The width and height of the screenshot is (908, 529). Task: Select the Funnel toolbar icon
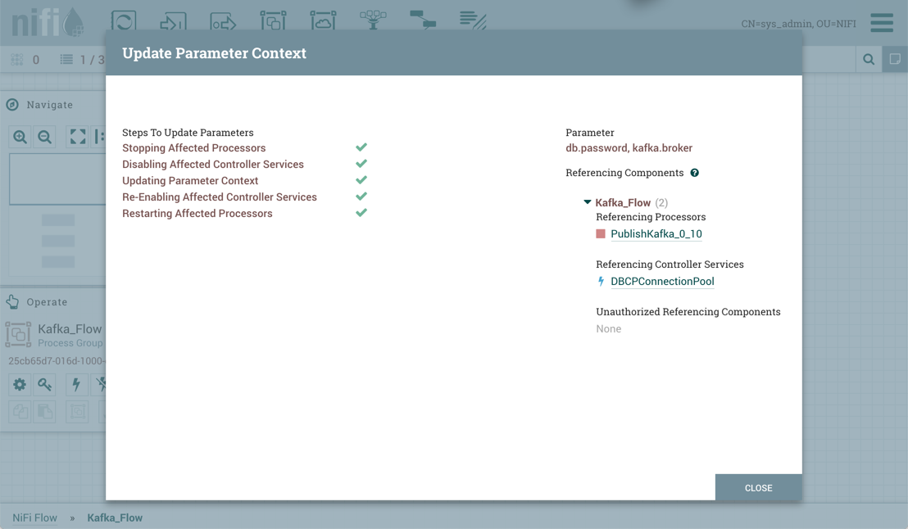click(x=373, y=22)
